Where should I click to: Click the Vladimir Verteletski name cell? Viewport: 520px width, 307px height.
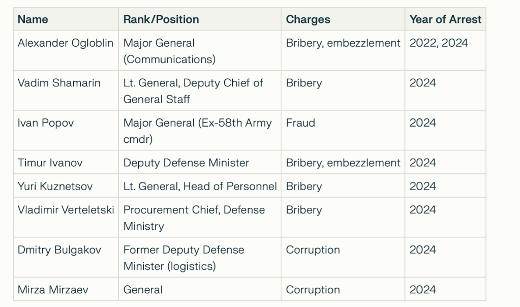click(x=65, y=210)
